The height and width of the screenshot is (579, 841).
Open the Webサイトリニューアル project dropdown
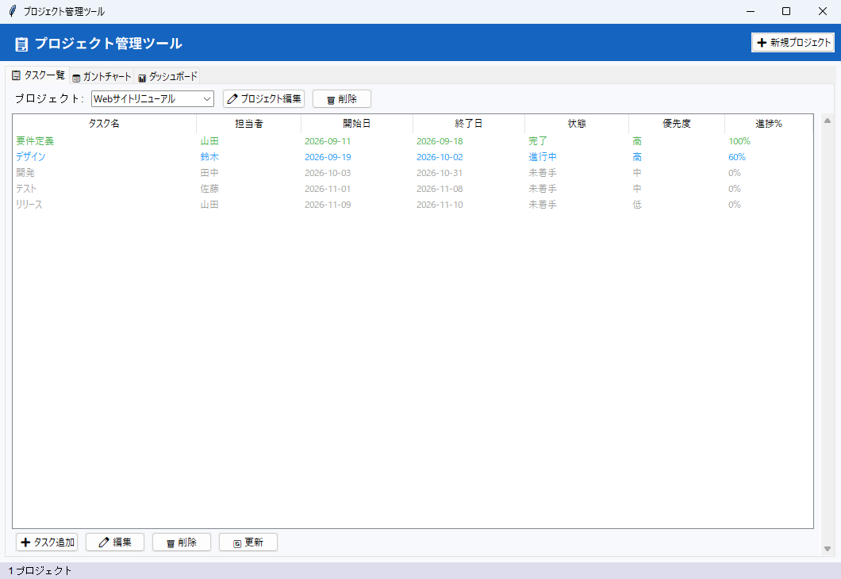[152, 98]
